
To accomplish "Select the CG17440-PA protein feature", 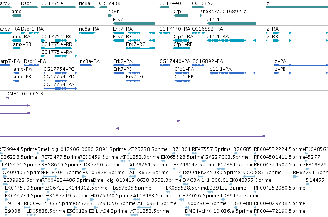I will 165,65.
